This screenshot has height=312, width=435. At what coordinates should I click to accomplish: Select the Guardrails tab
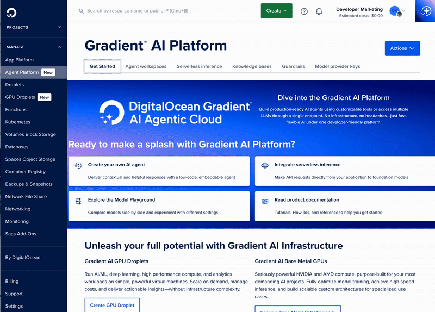pyautogui.click(x=293, y=66)
